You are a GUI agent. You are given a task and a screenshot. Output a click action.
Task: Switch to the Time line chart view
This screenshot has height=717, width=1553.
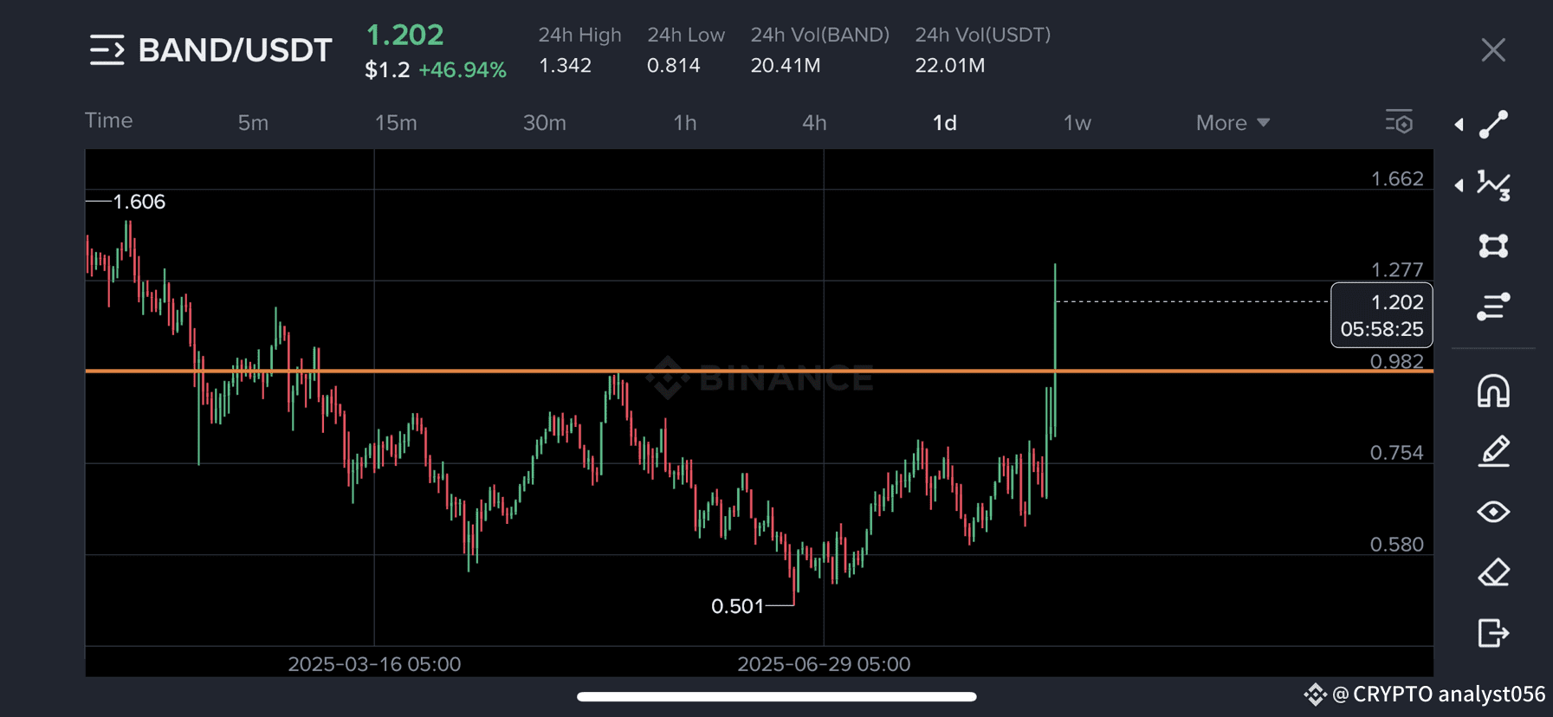pyautogui.click(x=109, y=120)
